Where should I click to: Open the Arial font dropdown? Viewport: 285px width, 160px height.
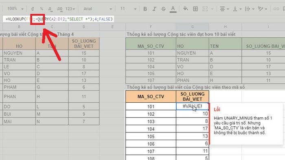click(x=98, y=9)
